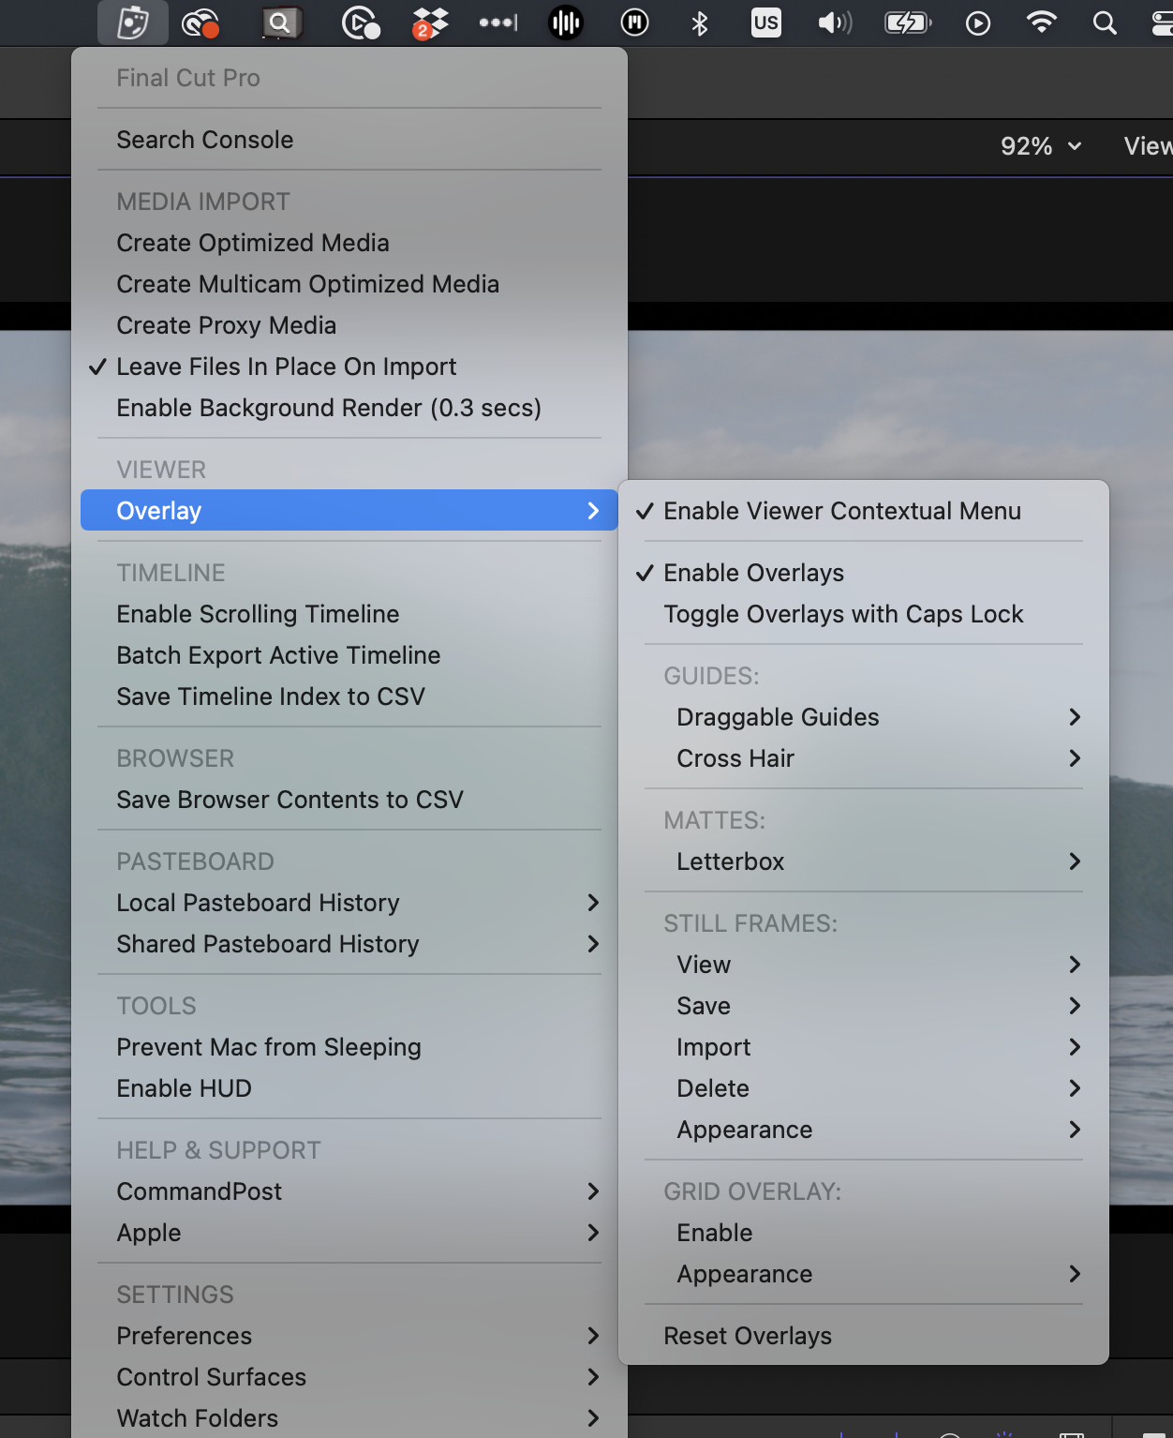This screenshot has height=1438, width=1173.
Task: Open the volume control icon
Action: click(834, 22)
